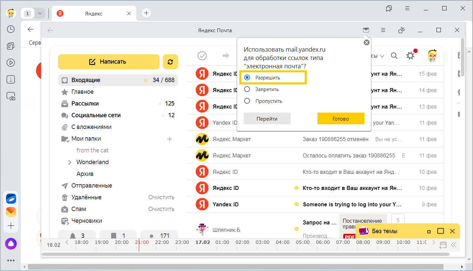
Task: Open the browser bookmarks icon in the title bar
Action: pyautogui.click(x=389, y=9)
